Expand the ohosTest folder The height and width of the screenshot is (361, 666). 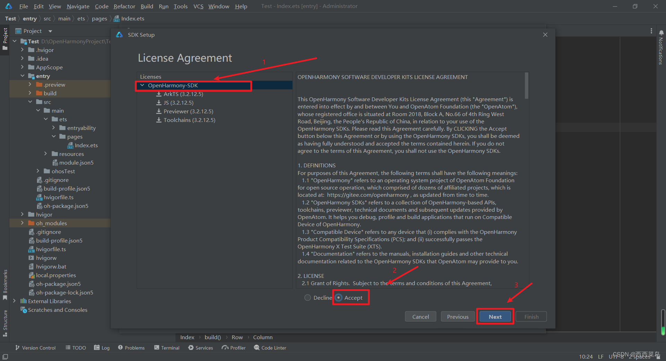tap(38, 171)
